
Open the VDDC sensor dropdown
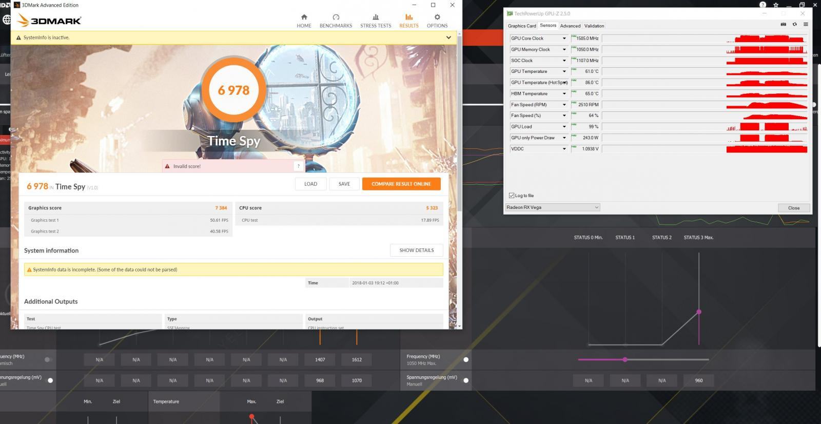[x=564, y=149]
